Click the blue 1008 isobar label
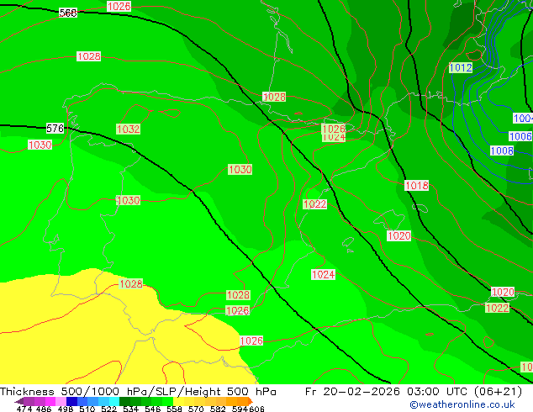Screen dimensions: 533x412 point(502,151)
